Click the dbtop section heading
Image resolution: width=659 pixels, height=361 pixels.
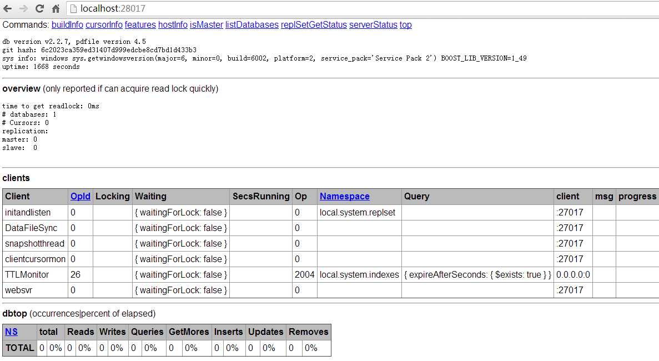tap(14, 313)
